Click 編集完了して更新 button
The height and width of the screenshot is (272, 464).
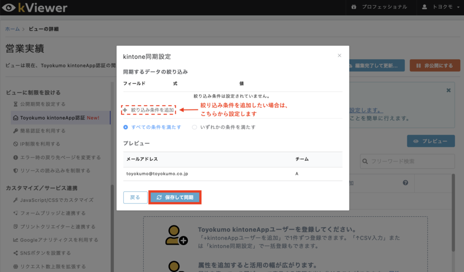tap(377, 66)
